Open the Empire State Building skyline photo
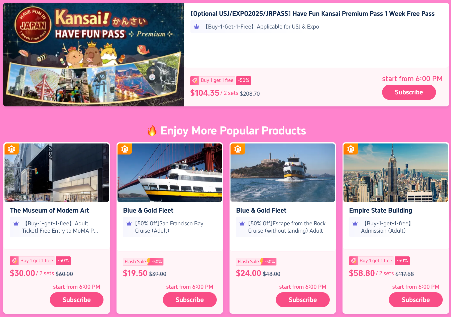The image size is (451, 317). point(396,173)
